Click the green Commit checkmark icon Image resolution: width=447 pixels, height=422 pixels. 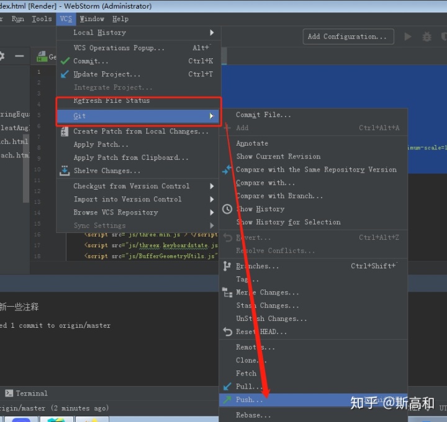(x=65, y=61)
